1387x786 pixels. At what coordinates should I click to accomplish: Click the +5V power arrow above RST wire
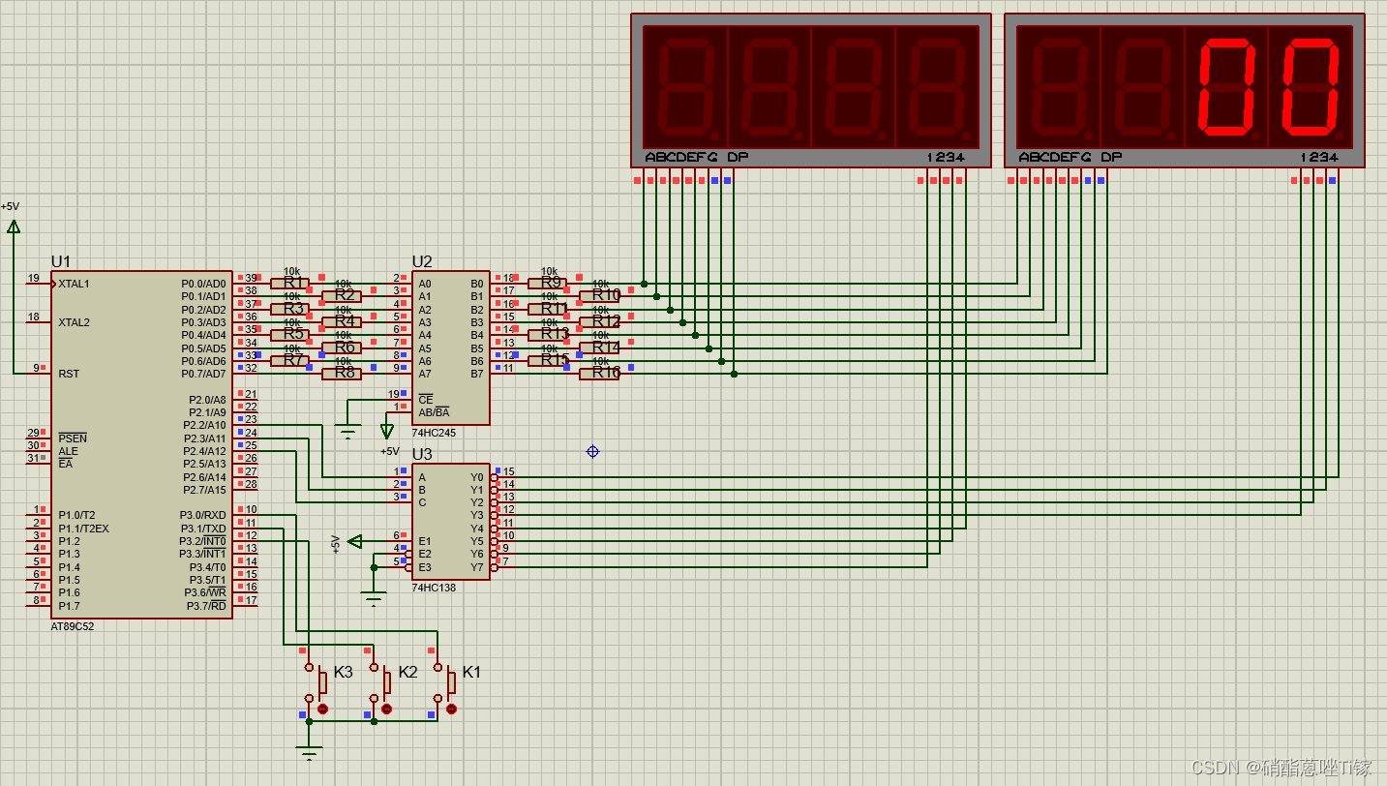pyautogui.click(x=13, y=227)
